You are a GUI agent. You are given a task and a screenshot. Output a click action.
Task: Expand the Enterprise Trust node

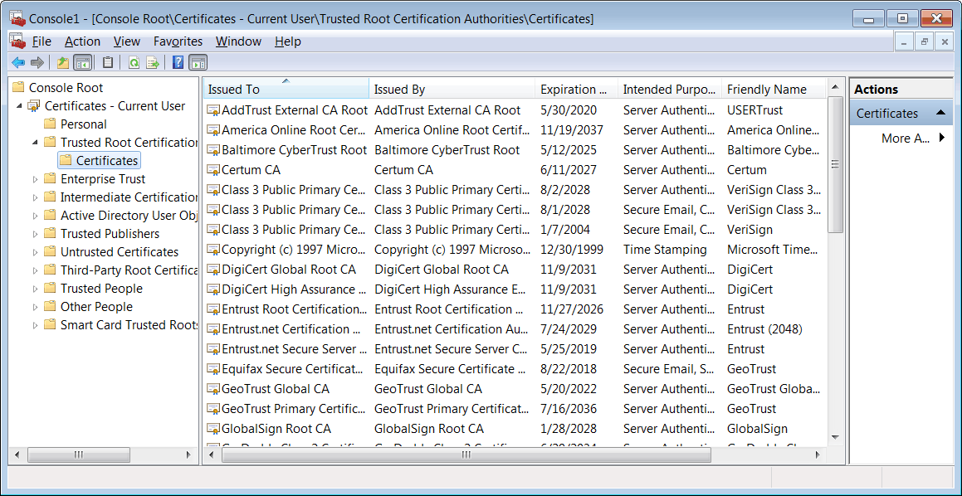pyautogui.click(x=35, y=179)
